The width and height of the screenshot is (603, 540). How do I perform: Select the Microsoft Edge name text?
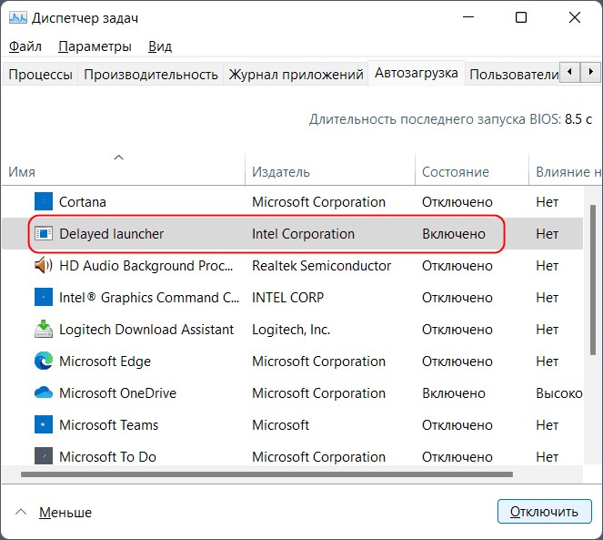click(x=105, y=362)
